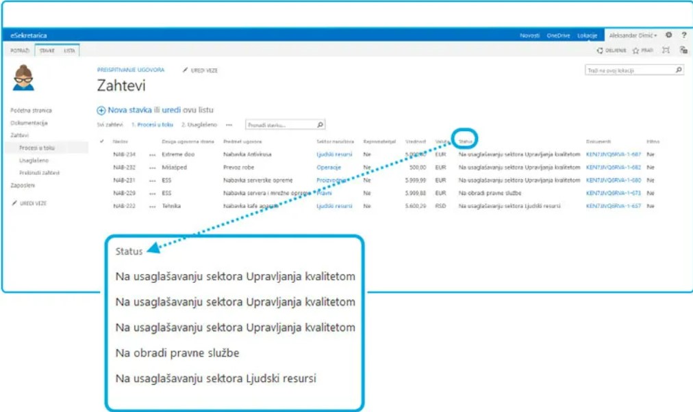Sort the list by Status column header

click(464, 141)
